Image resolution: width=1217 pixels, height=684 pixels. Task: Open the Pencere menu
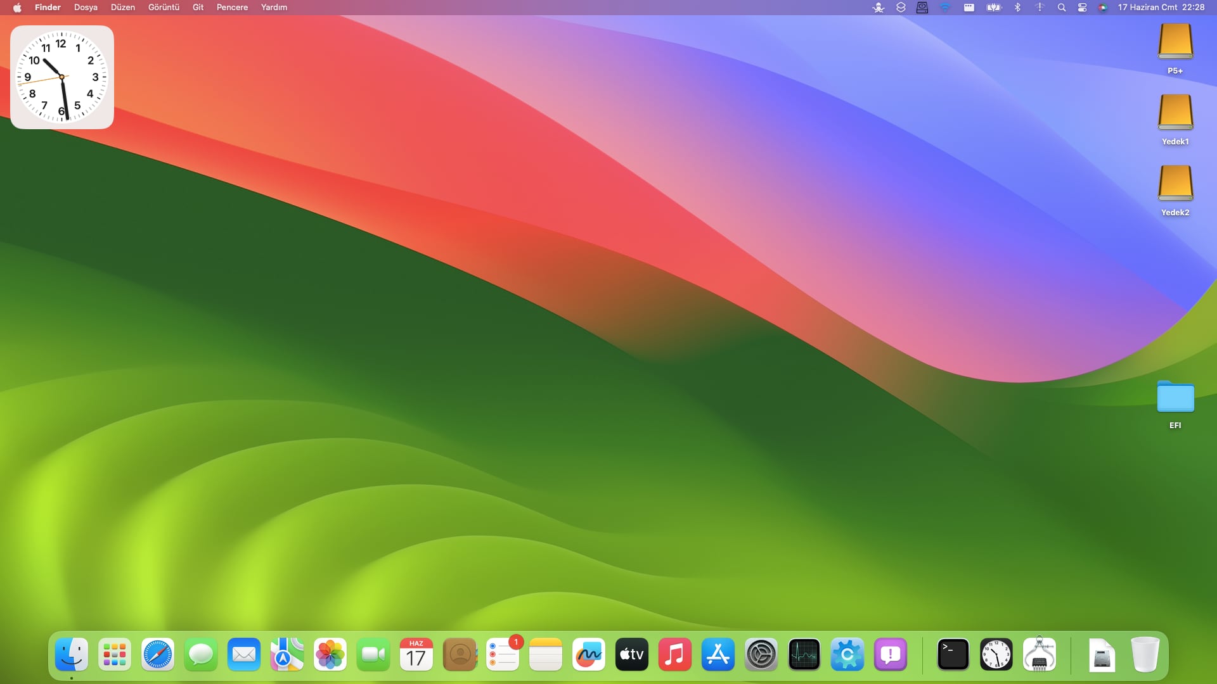[232, 8]
